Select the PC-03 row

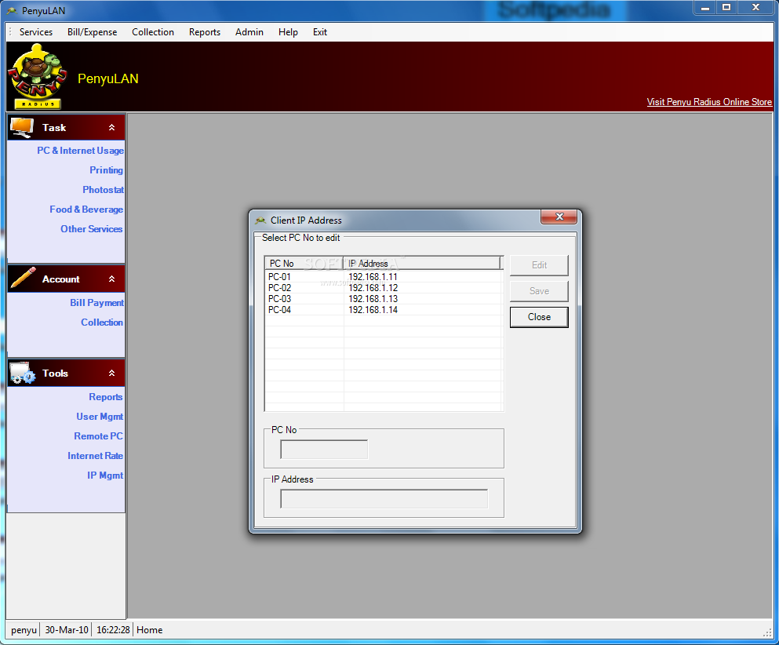(x=384, y=299)
